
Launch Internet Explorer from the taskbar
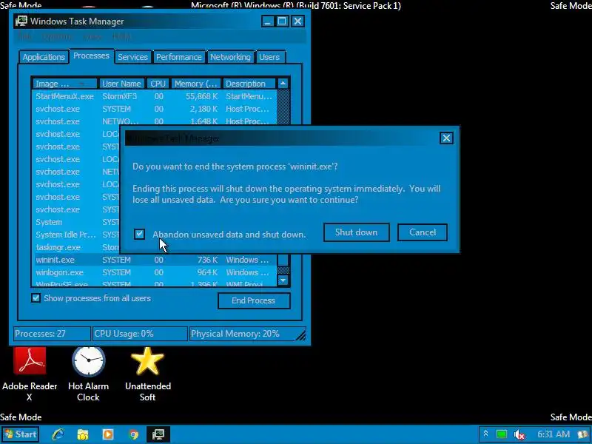coord(58,434)
